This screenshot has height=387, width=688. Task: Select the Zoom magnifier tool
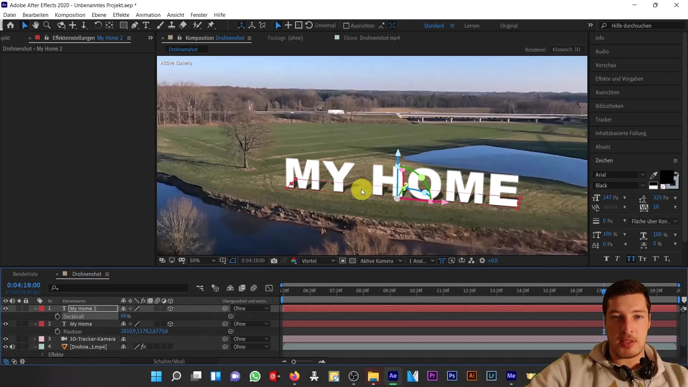tap(47, 25)
